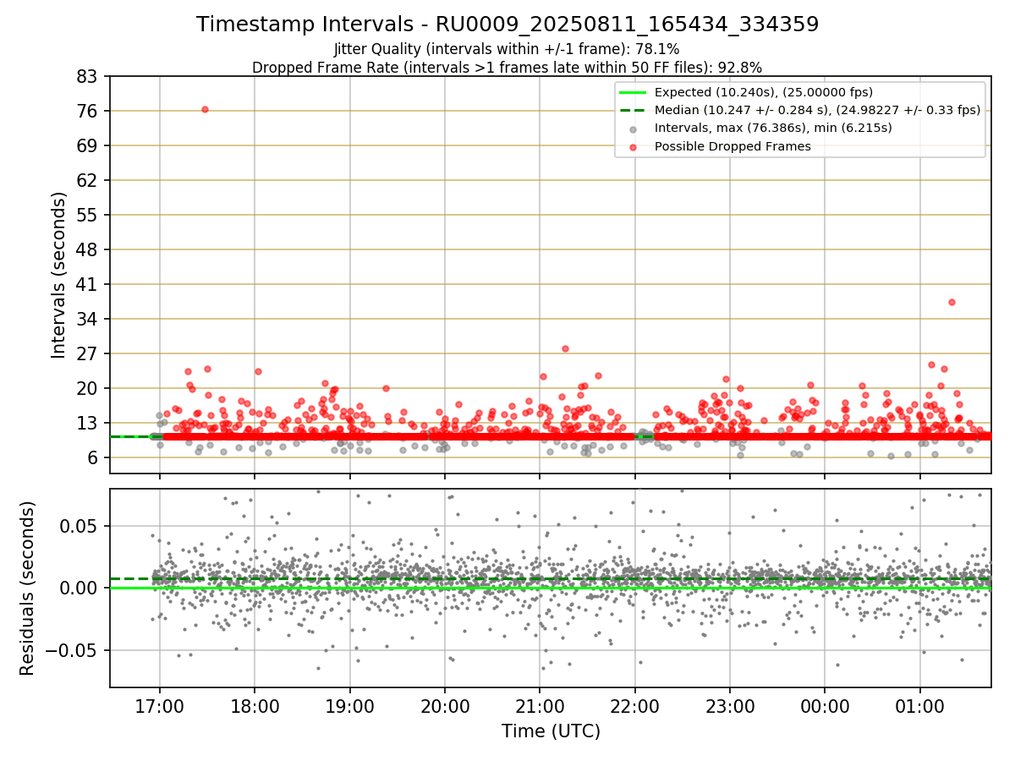Click the Intervals (seconds) y-axis label

point(59,275)
